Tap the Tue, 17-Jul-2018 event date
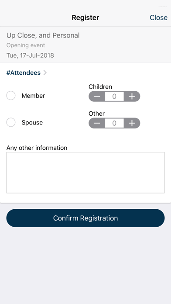The height and width of the screenshot is (304, 171). coord(30,55)
